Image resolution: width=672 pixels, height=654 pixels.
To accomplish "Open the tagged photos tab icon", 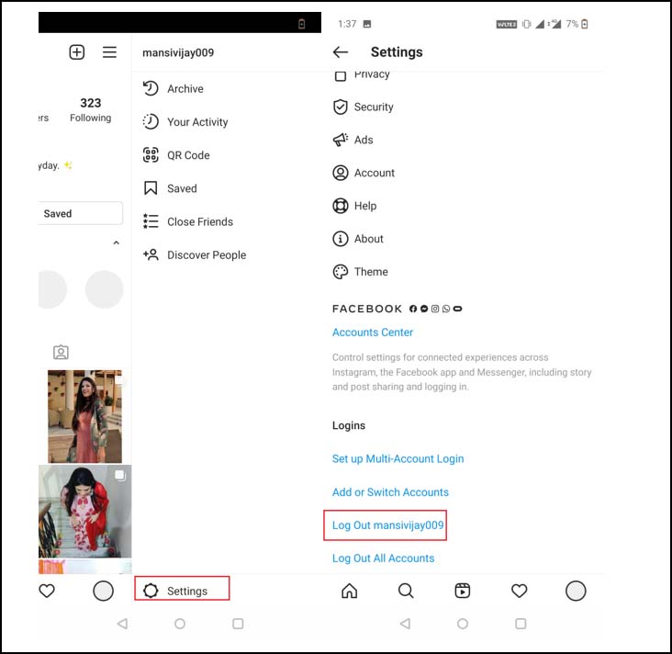I will pos(61,352).
